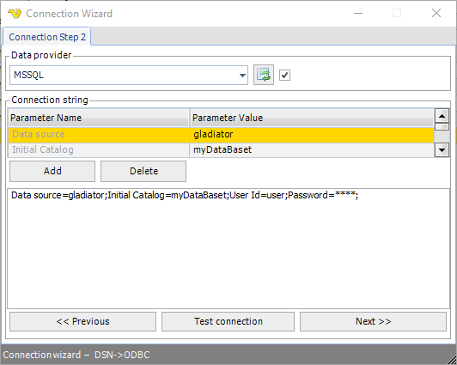Select the Initial Catalog parameter name cell

click(99, 150)
